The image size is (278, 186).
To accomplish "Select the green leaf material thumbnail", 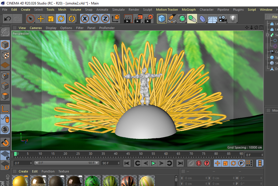I will (92, 181).
